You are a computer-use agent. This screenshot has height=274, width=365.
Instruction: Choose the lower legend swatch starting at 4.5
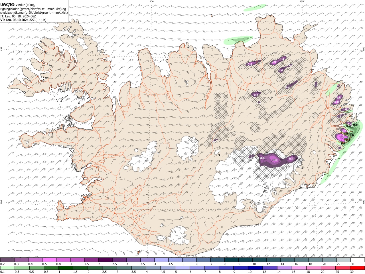[x=168, y=268]
